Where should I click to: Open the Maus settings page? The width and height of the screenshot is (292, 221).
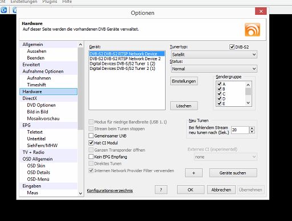click(x=32, y=193)
